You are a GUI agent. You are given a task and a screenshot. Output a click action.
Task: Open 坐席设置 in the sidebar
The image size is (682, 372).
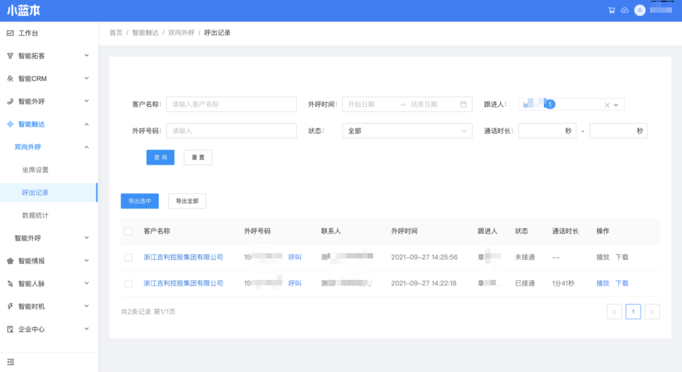35,170
